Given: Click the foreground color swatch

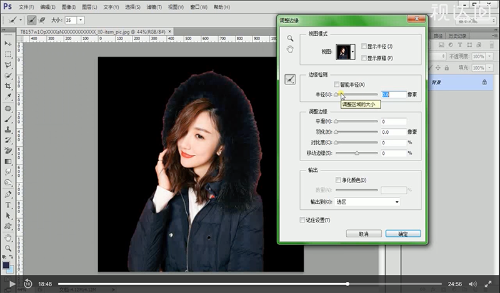Looking at the screenshot, I should click(x=6, y=266).
